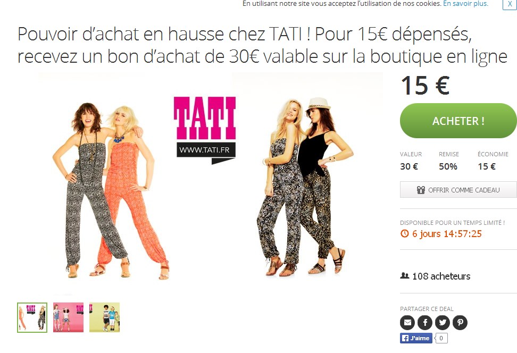
Task: Share this deal on Facebook icon
Action: click(425, 322)
